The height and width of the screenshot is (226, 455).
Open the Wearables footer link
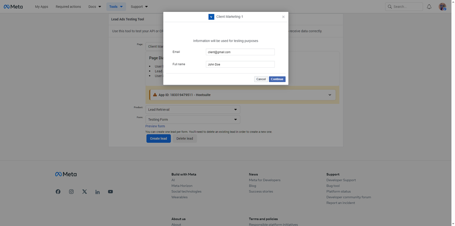tap(180, 197)
